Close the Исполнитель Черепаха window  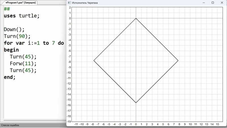222,3
